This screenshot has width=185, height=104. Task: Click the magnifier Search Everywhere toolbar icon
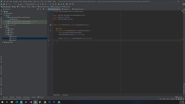[x=73, y=4]
